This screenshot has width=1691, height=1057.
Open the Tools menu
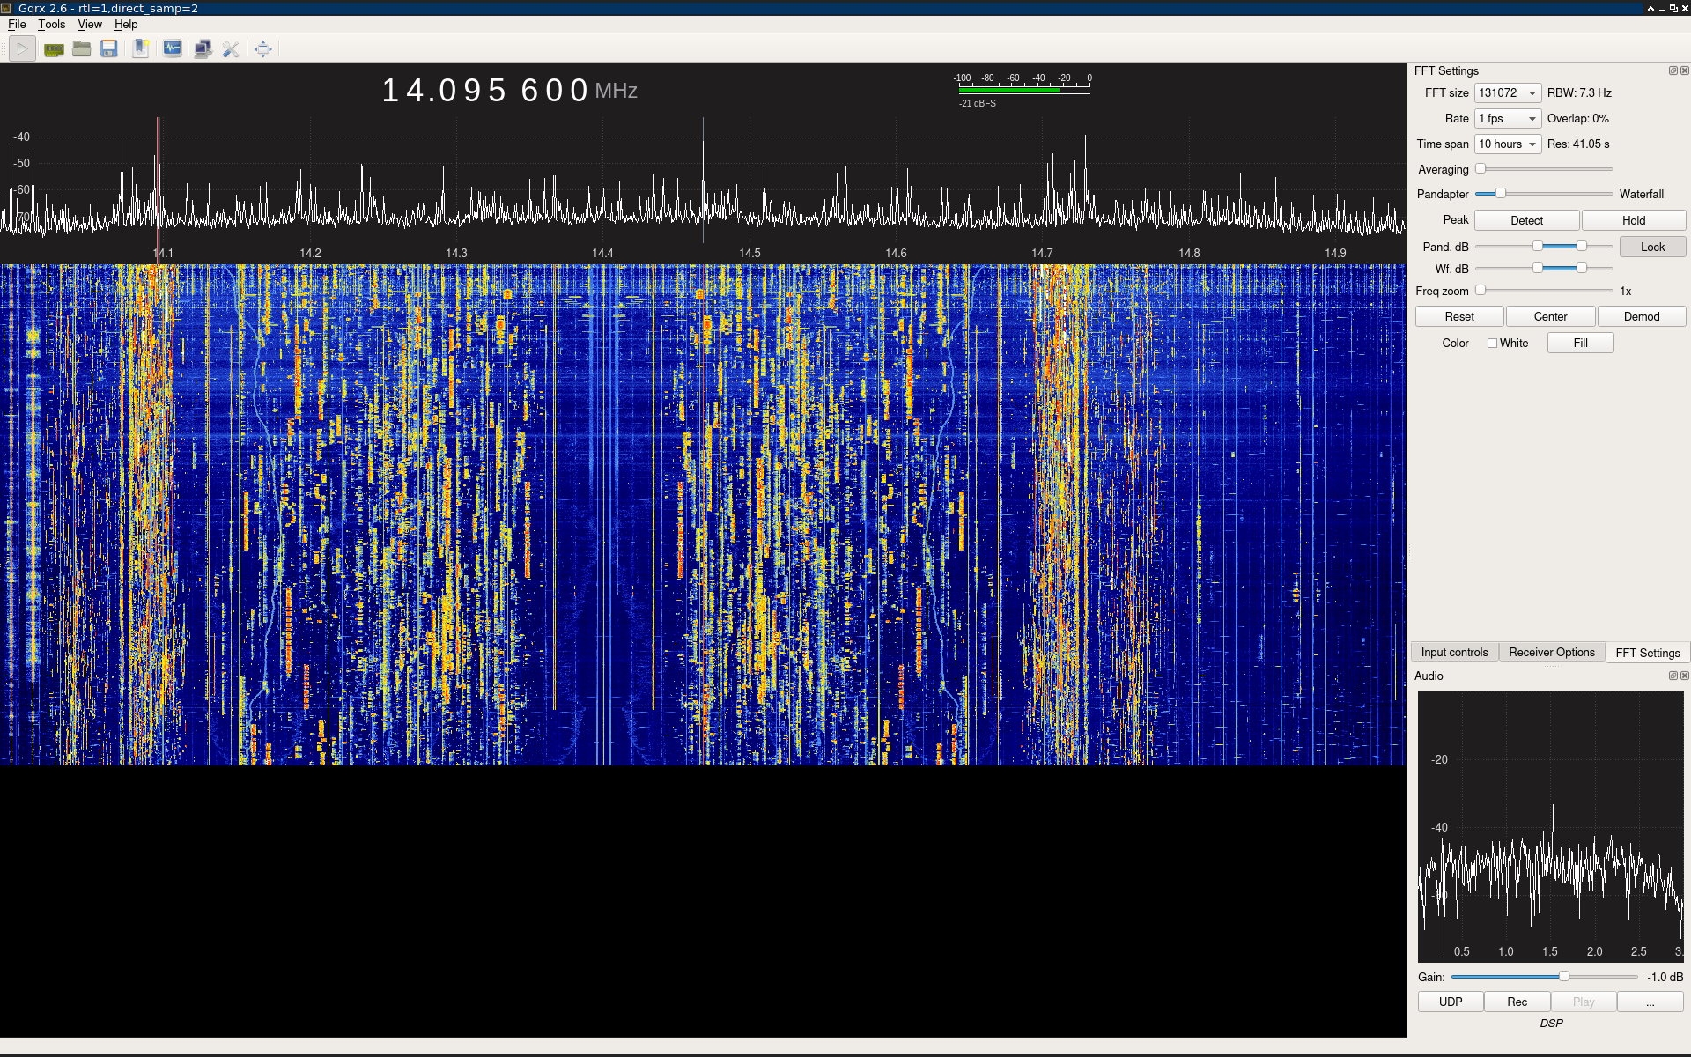[x=51, y=25]
